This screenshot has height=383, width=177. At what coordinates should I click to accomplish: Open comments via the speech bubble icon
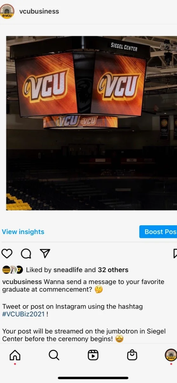(x=26, y=253)
